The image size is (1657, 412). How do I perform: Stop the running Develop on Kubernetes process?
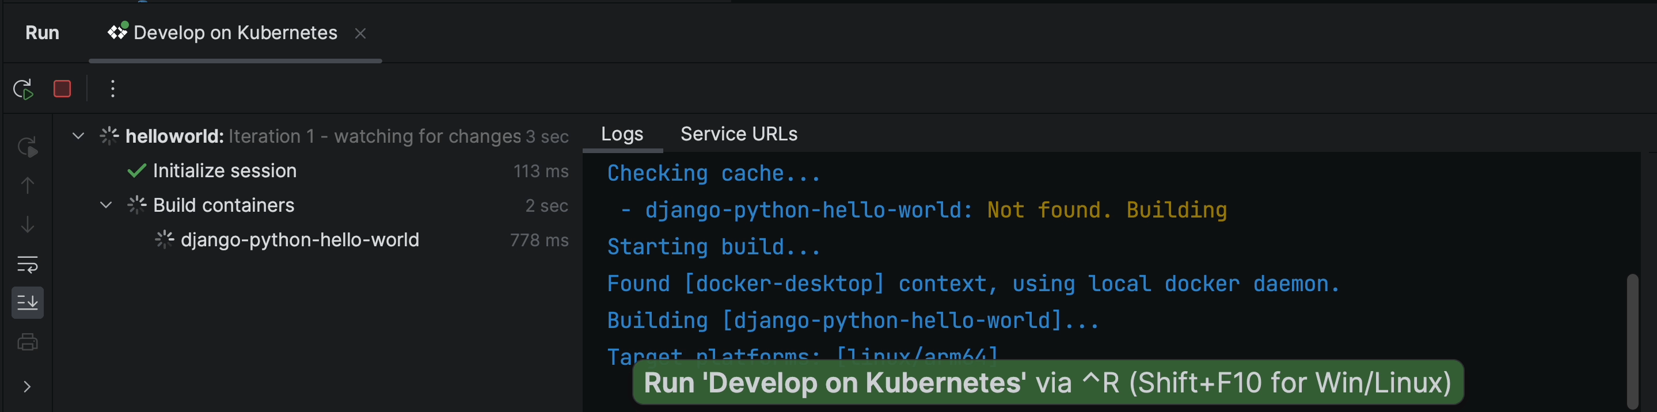tap(62, 89)
